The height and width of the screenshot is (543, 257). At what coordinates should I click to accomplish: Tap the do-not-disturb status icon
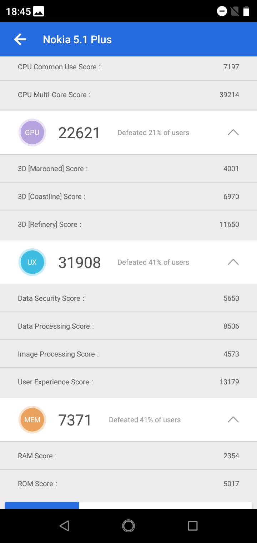(222, 11)
